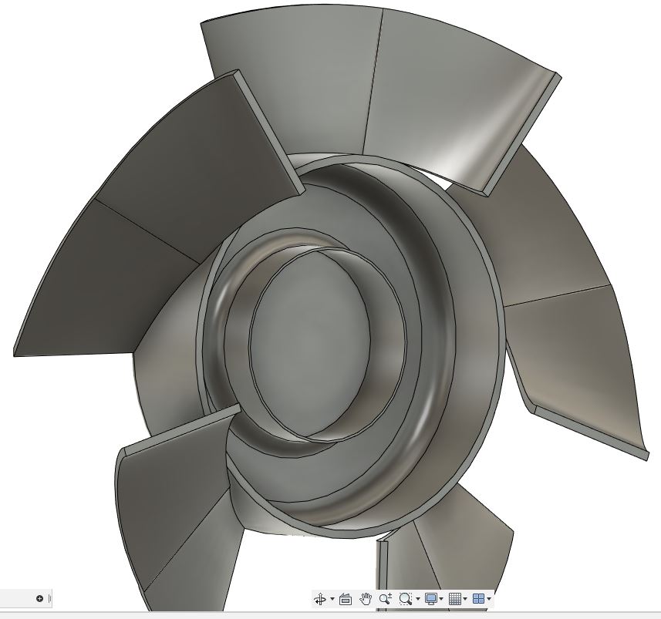This screenshot has height=619, width=661.
Task: Click the Viewports layout icon
Action: point(478,599)
